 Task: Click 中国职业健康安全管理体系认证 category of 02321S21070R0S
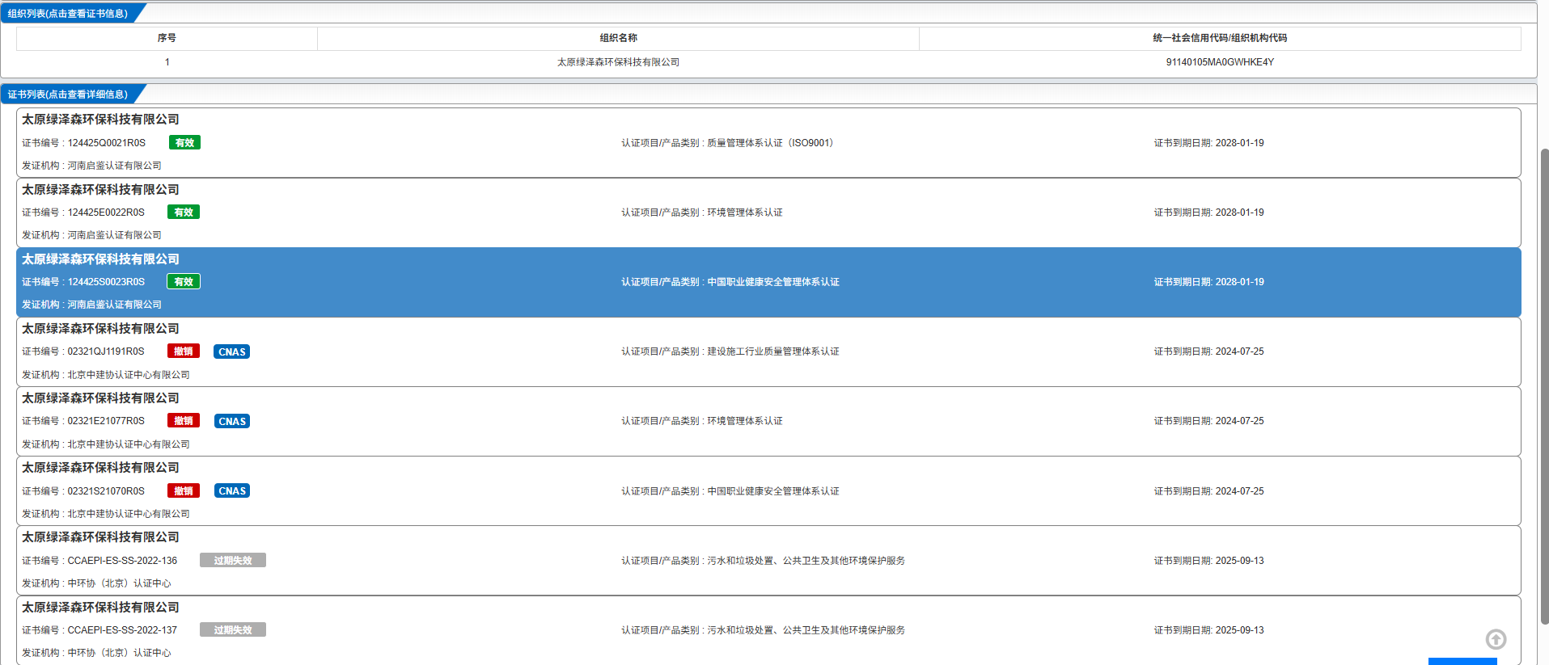click(773, 491)
